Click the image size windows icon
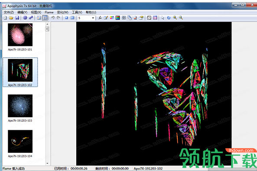The image size is (257, 171). (x=130, y=18)
